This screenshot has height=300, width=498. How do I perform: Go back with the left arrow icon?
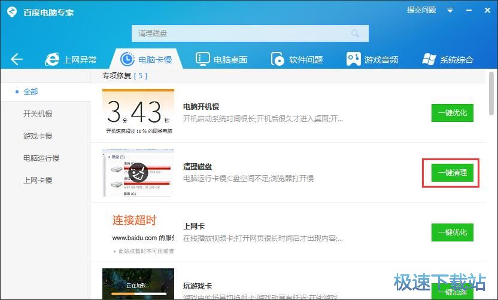click(17, 59)
